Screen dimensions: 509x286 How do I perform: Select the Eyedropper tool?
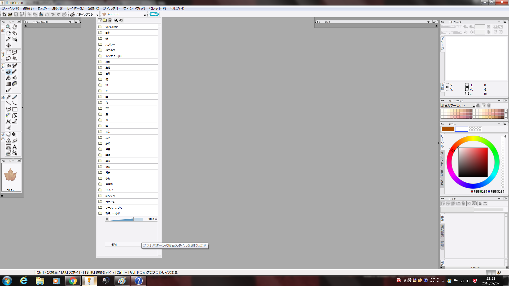(8, 39)
